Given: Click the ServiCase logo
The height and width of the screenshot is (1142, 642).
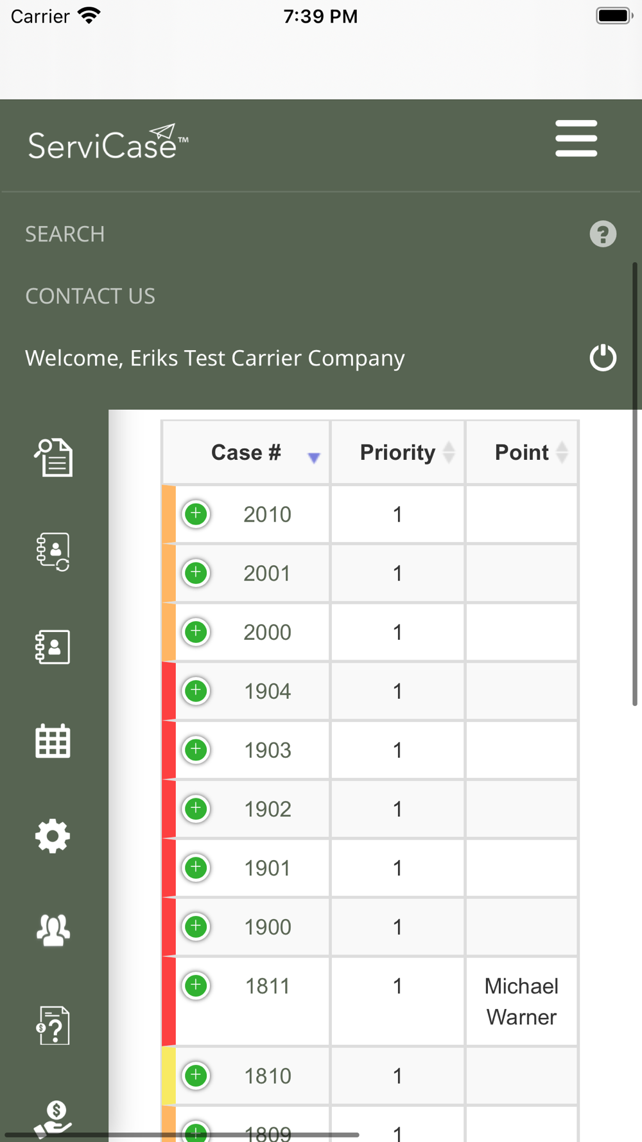Looking at the screenshot, I should coord(108,142).
